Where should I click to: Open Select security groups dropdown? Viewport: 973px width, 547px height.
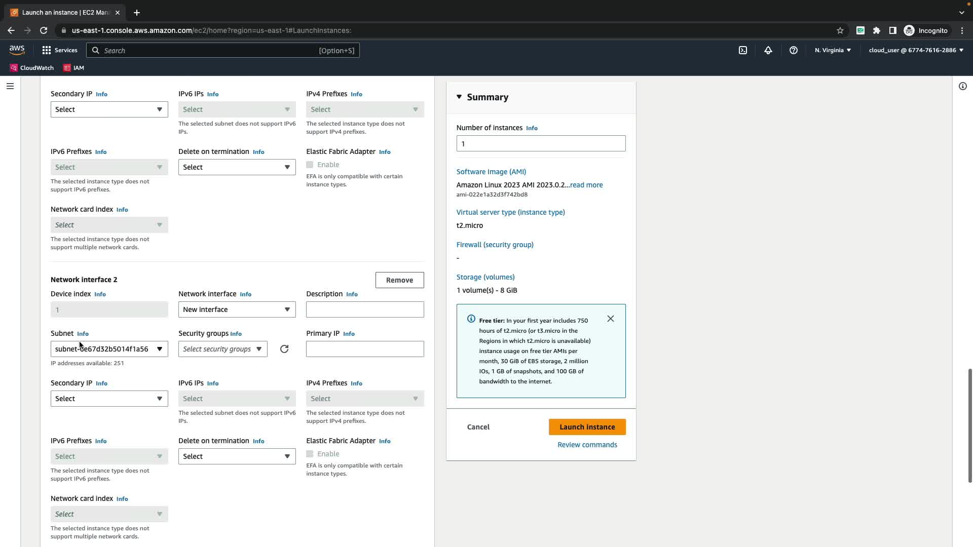222,349
